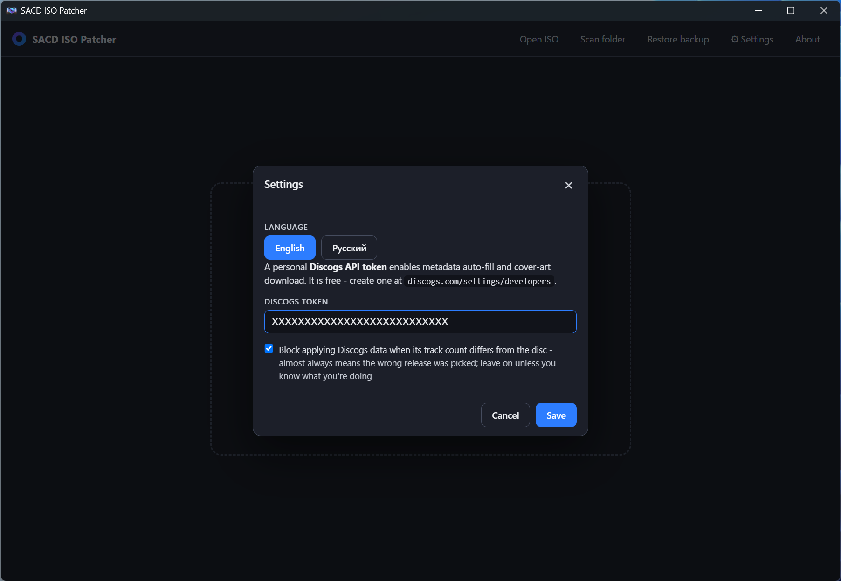Screen dimensions: 841x581
Task: Open the Open ISO menu item
Action: pyautogui.click(x=539, y=39)
